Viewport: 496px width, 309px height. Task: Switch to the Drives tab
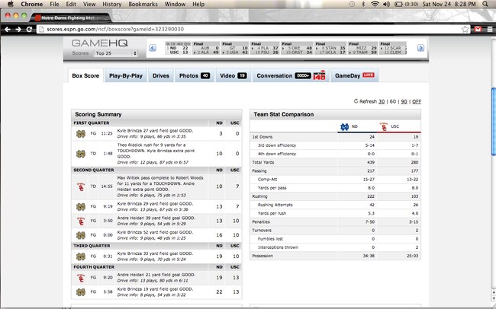(161, 76)
